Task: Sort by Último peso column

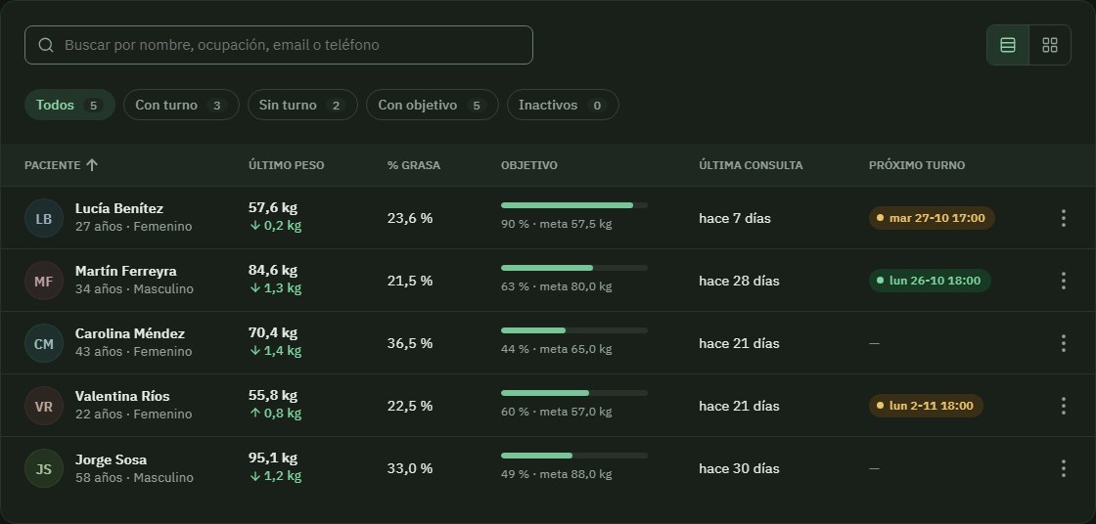Action: [286, 165]
